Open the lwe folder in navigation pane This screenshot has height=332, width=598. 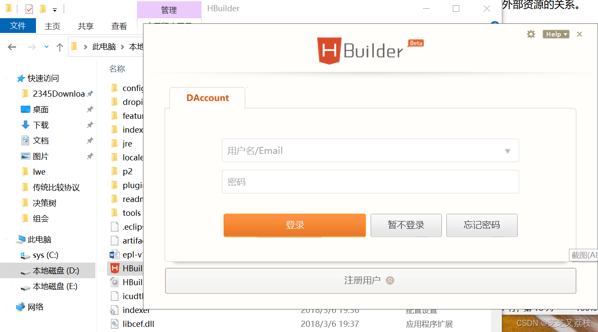coord(39,172)
